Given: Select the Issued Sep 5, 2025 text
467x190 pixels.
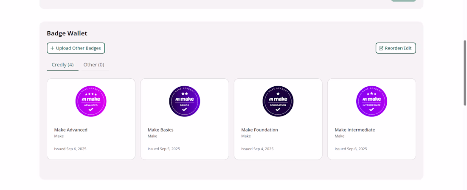Looking at the screenshot, I should pos(164,149).
